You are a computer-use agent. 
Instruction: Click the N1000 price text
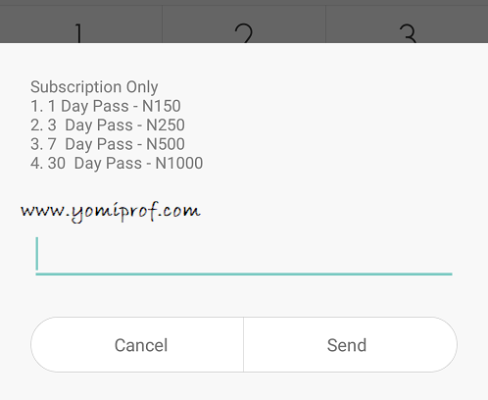tap(179, 163)
